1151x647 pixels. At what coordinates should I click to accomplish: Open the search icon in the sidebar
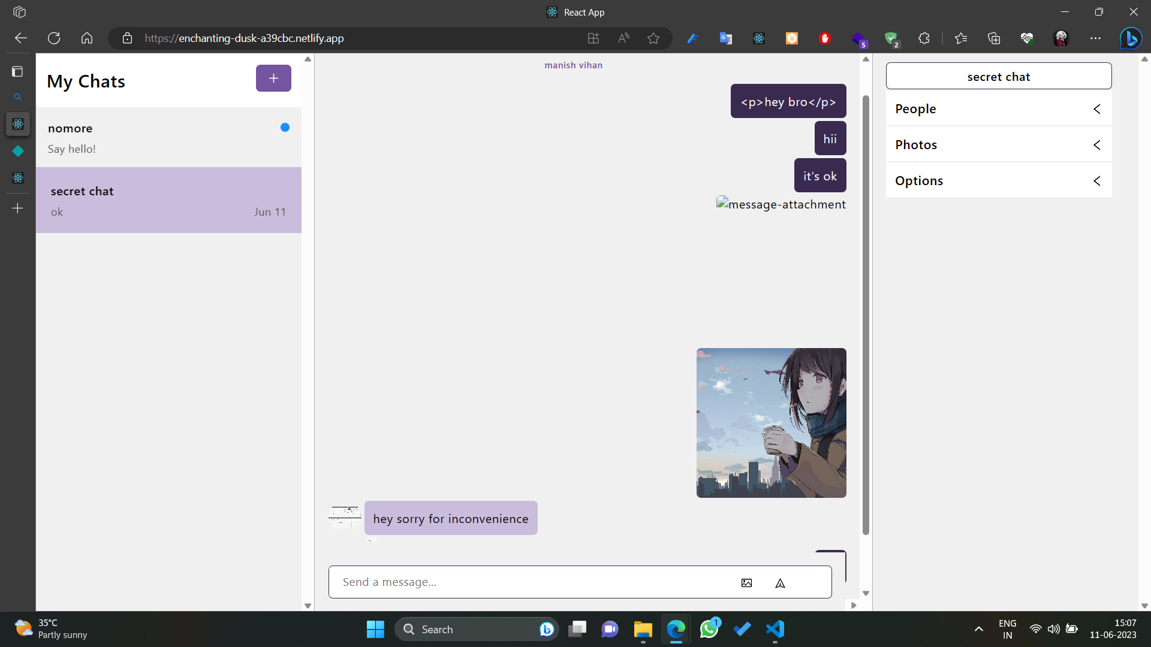coord(18,97)
